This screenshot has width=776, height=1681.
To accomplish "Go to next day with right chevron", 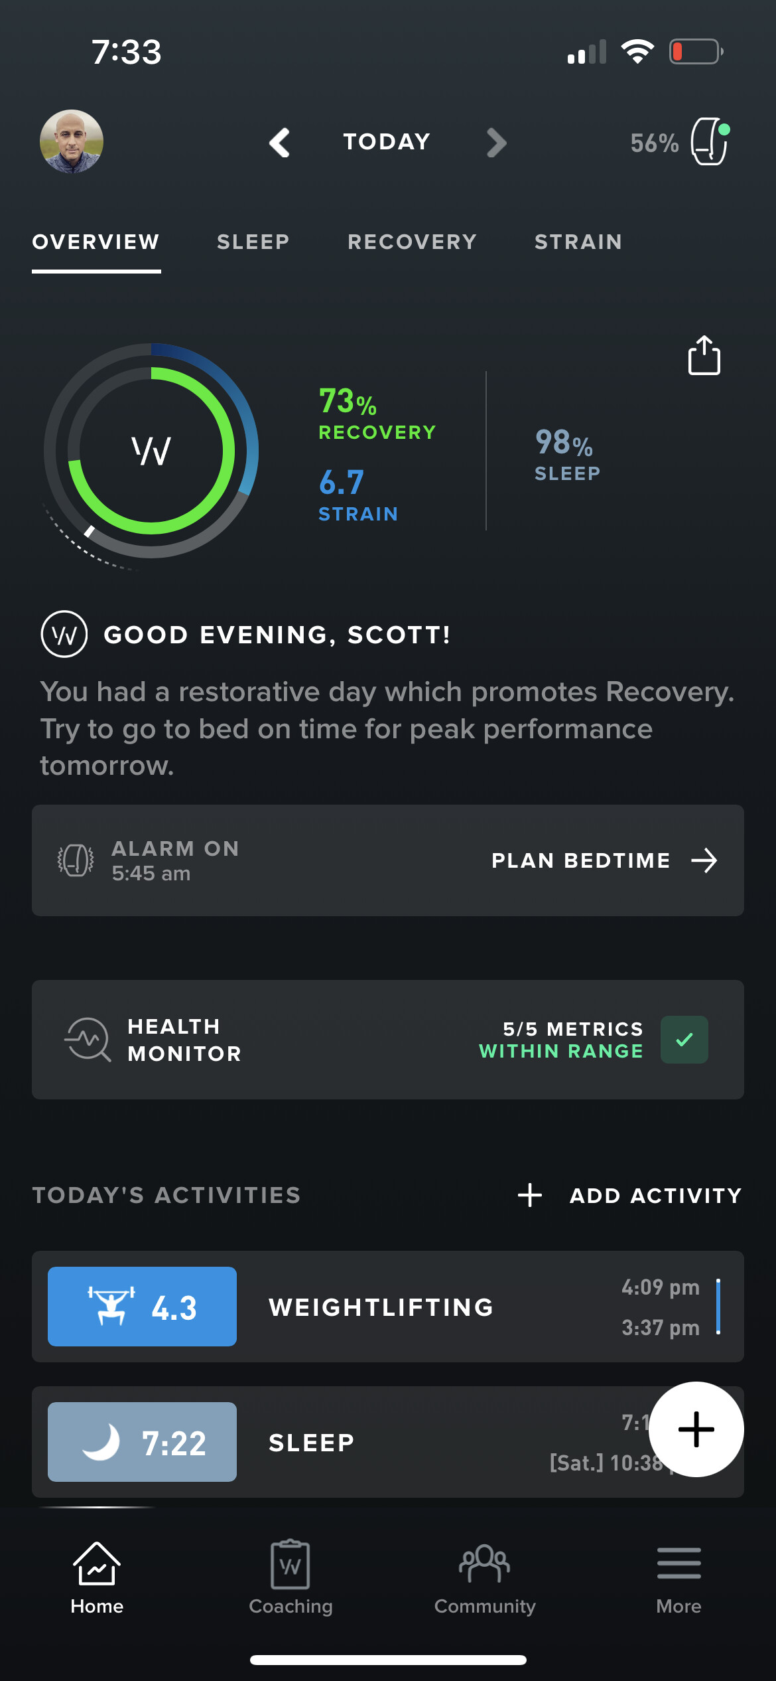I will coord(496,143).
